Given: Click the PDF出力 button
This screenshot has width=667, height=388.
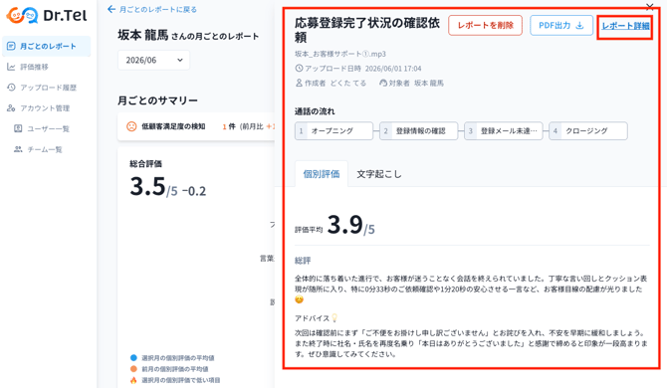Looking at the screenshot, I should pos(561,25).
